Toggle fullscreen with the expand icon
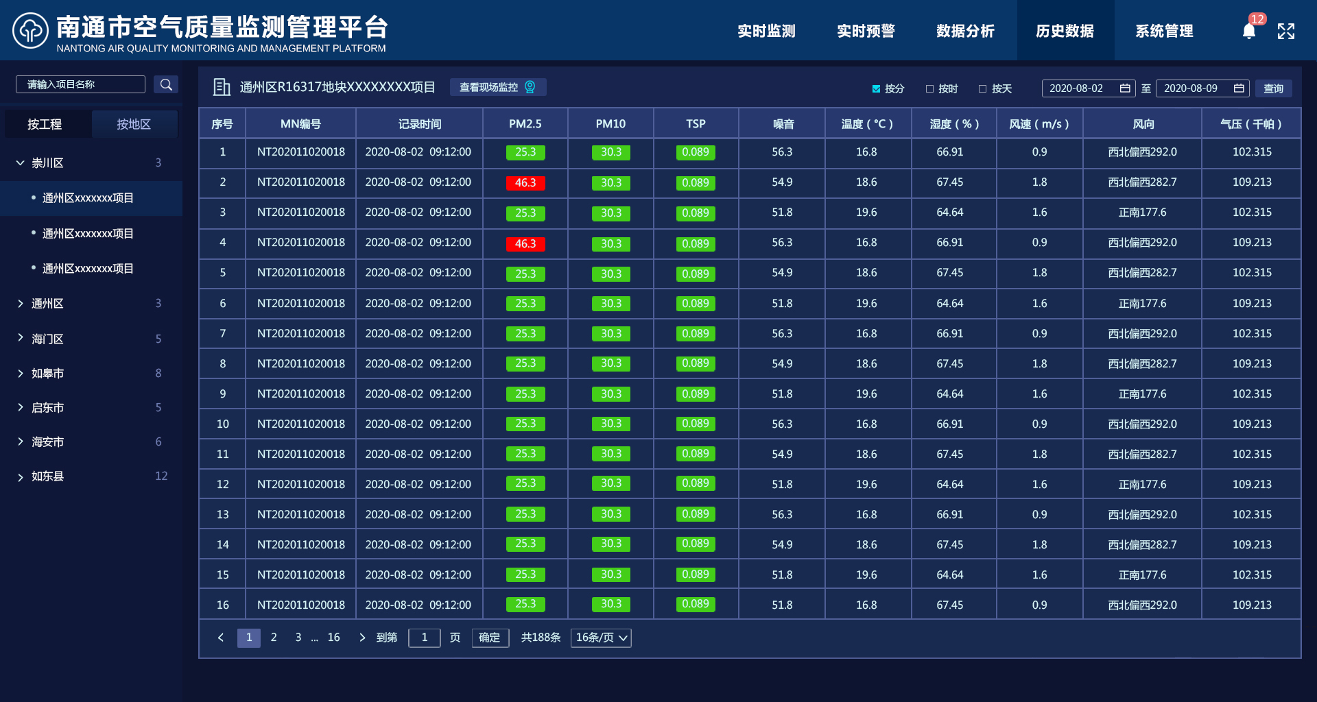This screenshot has width=1317, height=702. (x=1286, y=32)
